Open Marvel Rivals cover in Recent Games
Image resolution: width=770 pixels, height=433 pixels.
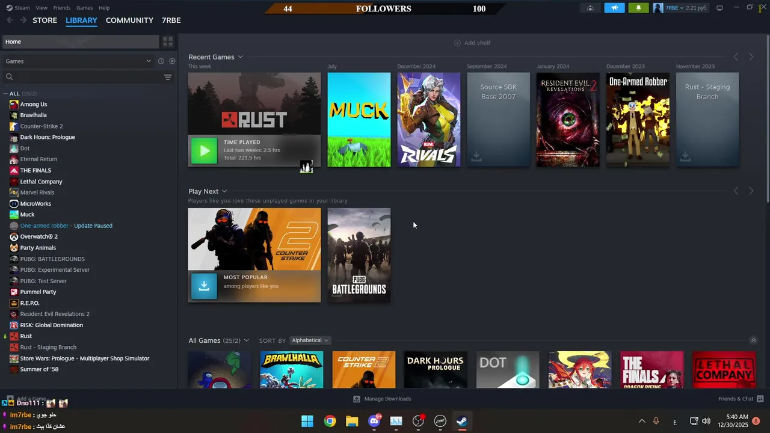coord(429,120)
